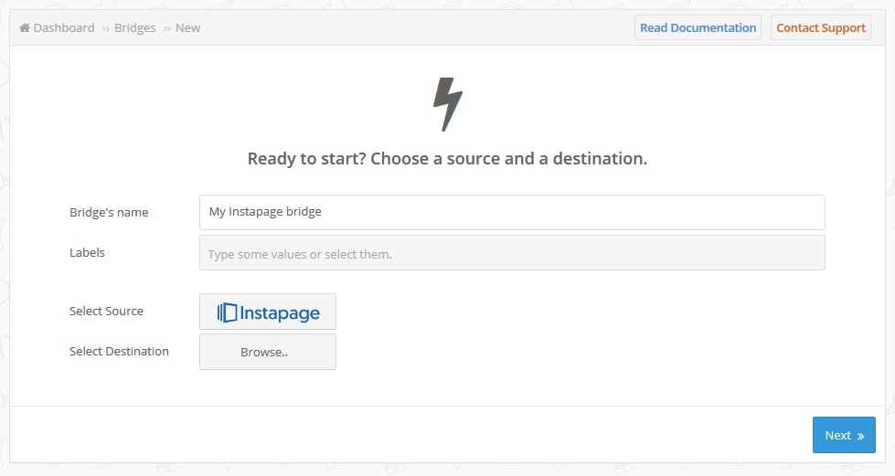Screen dimensions: 895x476
Task: Proceed with the Next button
Action: (844, 435)
